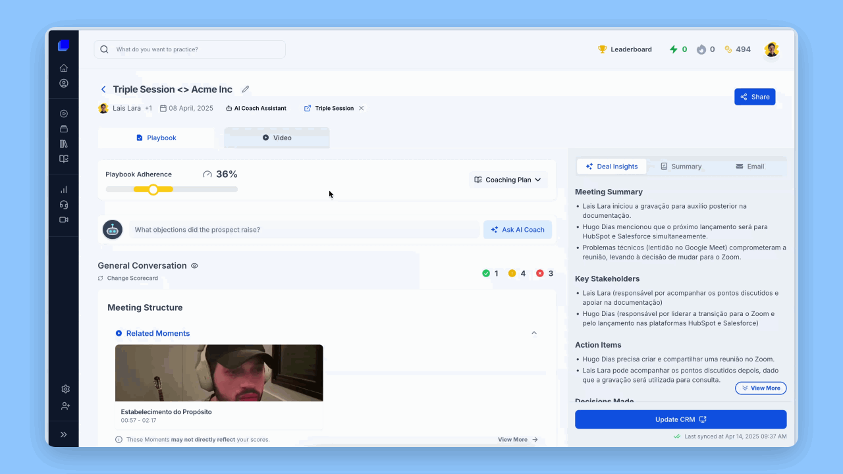This screenshot has width=843, height=474.
Task: Click the info icon beside the Moments disclaimer
Action: [119, 440]
